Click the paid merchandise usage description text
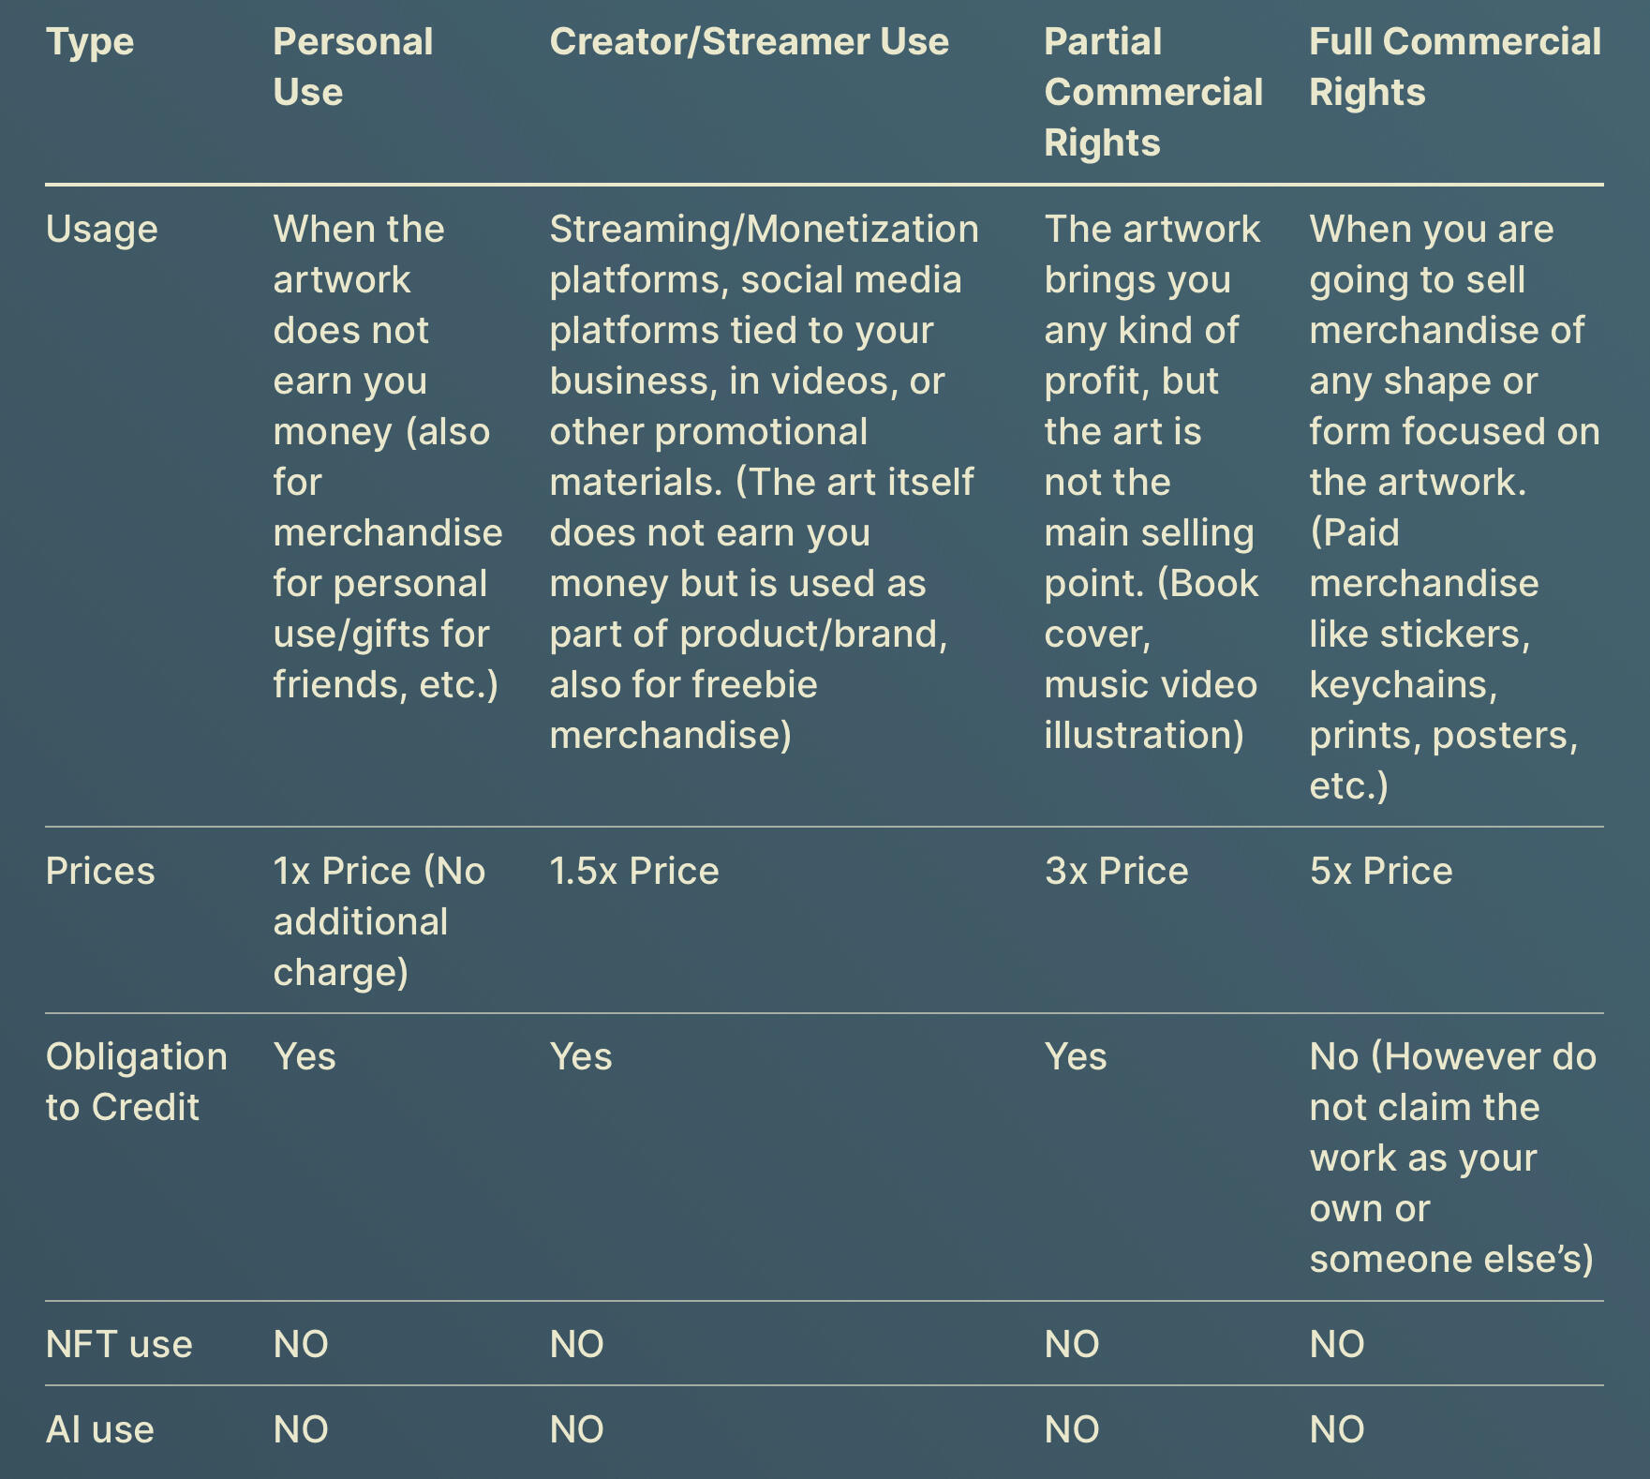The width and height of the screenshot is (1650, 1479). (x=1453, y=507)
